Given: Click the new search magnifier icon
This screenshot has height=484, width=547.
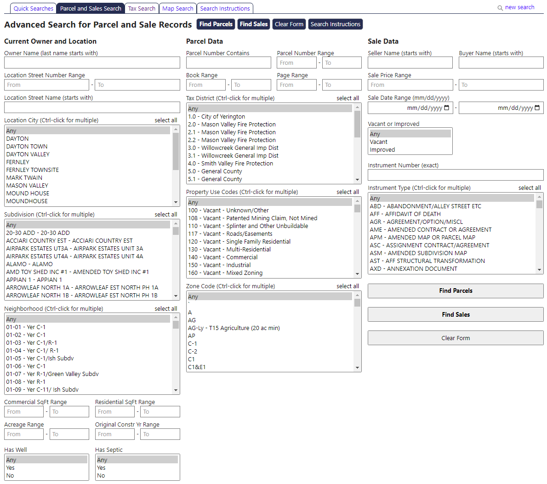Looking at the screenshot, I should click(500, 8).
